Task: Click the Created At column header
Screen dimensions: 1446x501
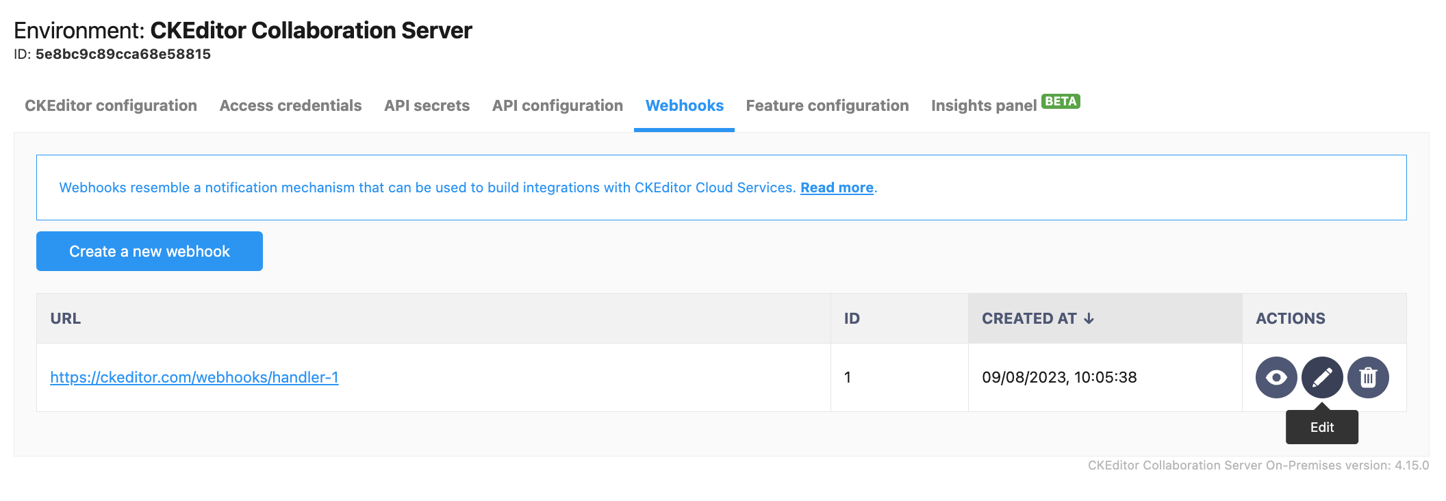Action: tap(1105, 318)
